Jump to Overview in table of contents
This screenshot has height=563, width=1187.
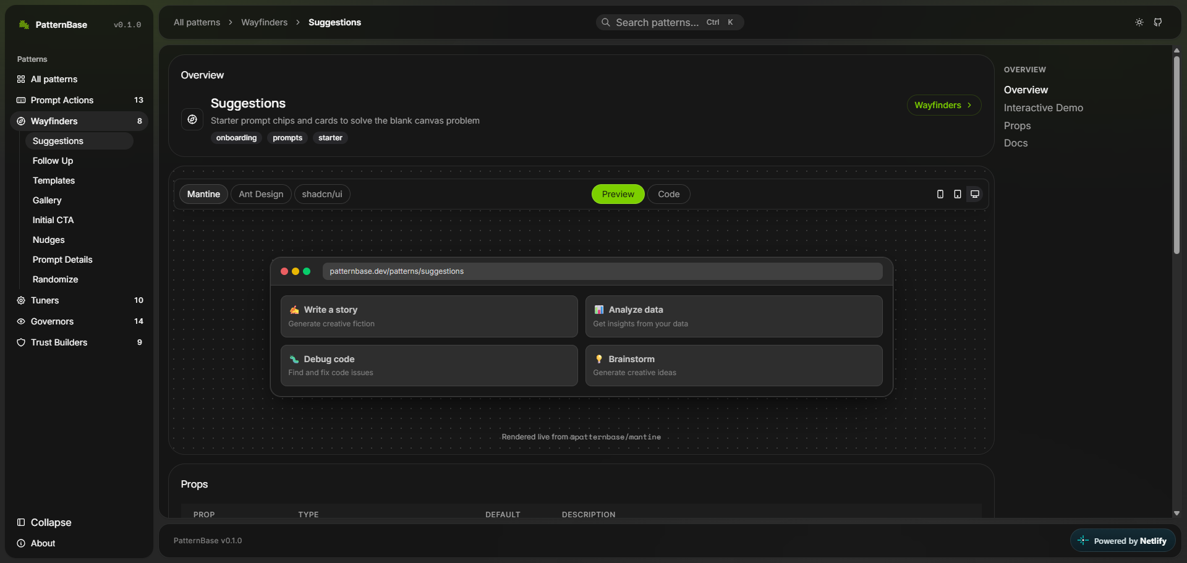(1026, 90)
